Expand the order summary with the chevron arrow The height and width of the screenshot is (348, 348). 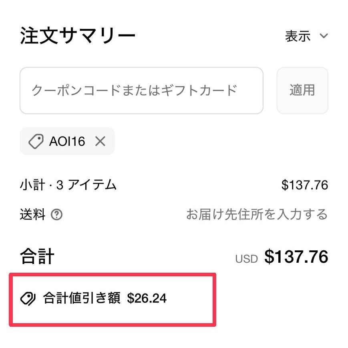(x=324, y=36)
